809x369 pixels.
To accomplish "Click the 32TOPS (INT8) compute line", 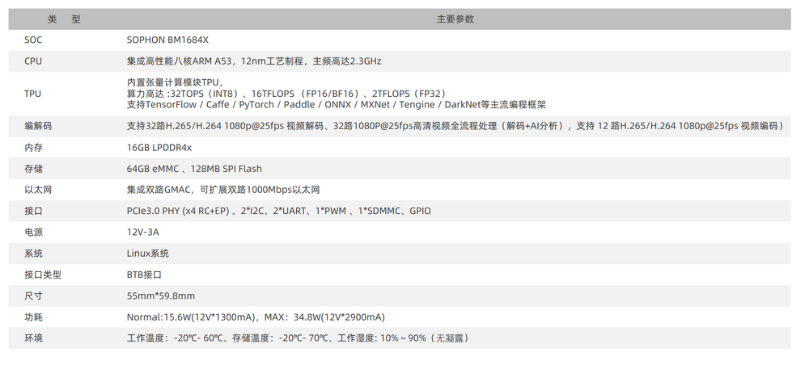I will click(287, 94).
